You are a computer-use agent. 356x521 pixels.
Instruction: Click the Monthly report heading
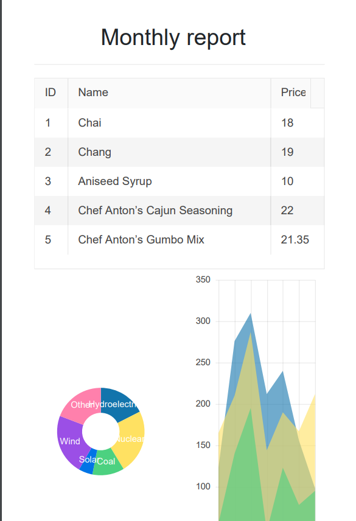pos(173,37)
